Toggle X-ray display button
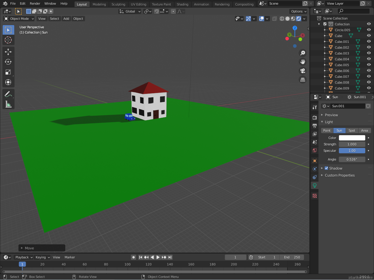Screen dimensions: 374x280 274,19
